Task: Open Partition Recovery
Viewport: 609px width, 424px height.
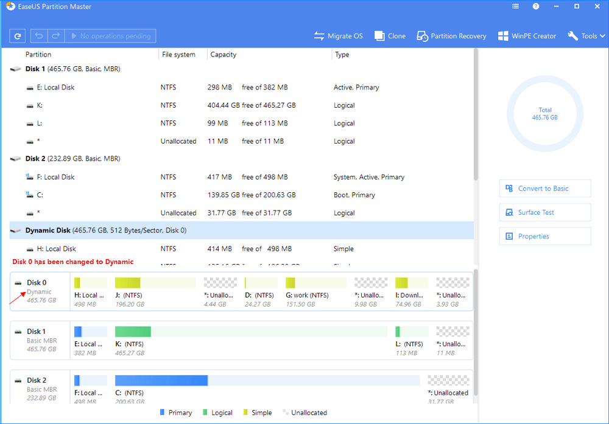Action: click(452, 36)
